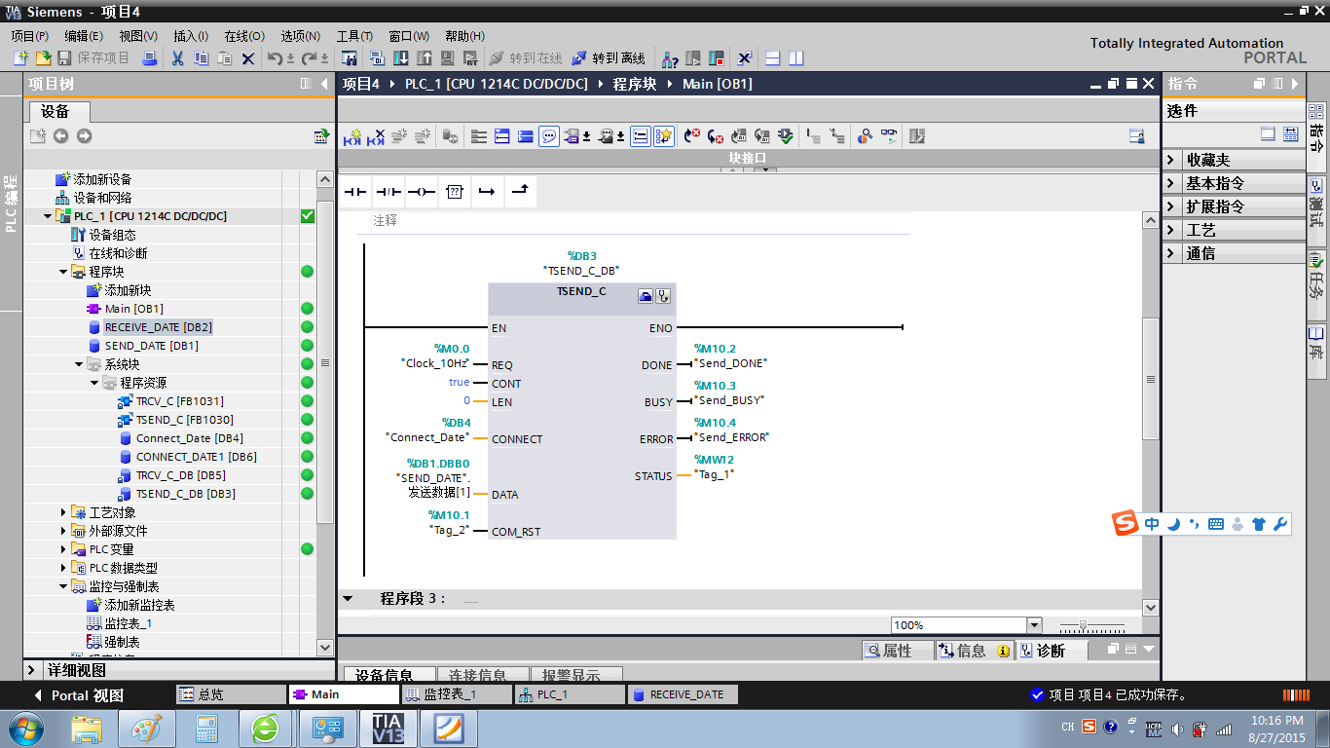Insert an empty box instruction

(454, 192)
